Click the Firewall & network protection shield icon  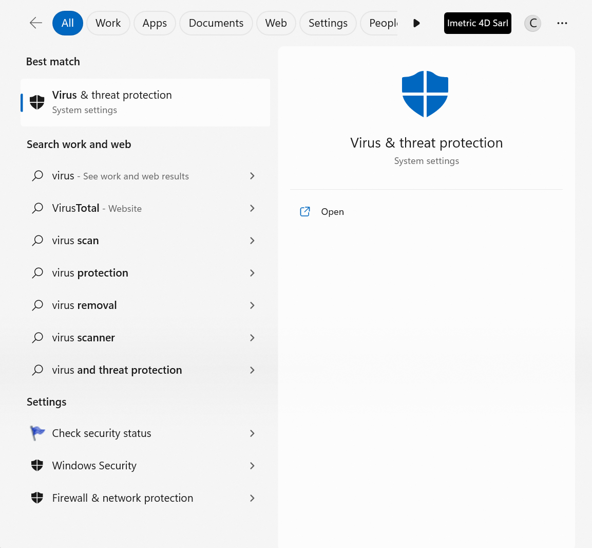(x=37, y=498)
